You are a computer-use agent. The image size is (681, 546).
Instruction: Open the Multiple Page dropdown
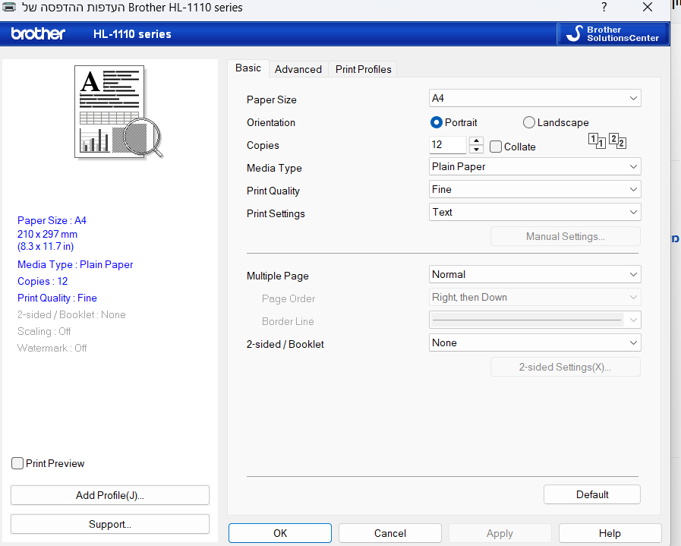click(x=534, y=275)
